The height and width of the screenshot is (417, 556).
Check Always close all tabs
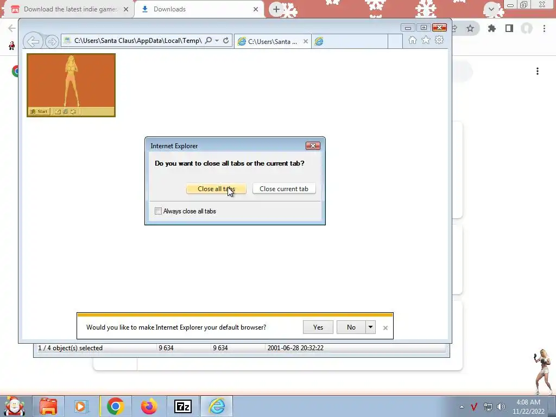point(158,211)
